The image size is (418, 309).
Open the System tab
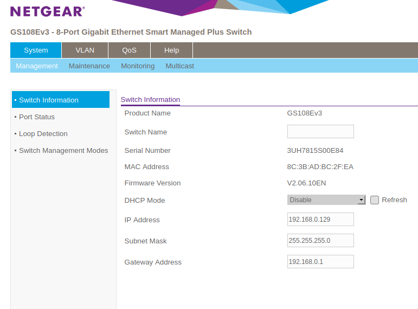click(x=36, y=50)
